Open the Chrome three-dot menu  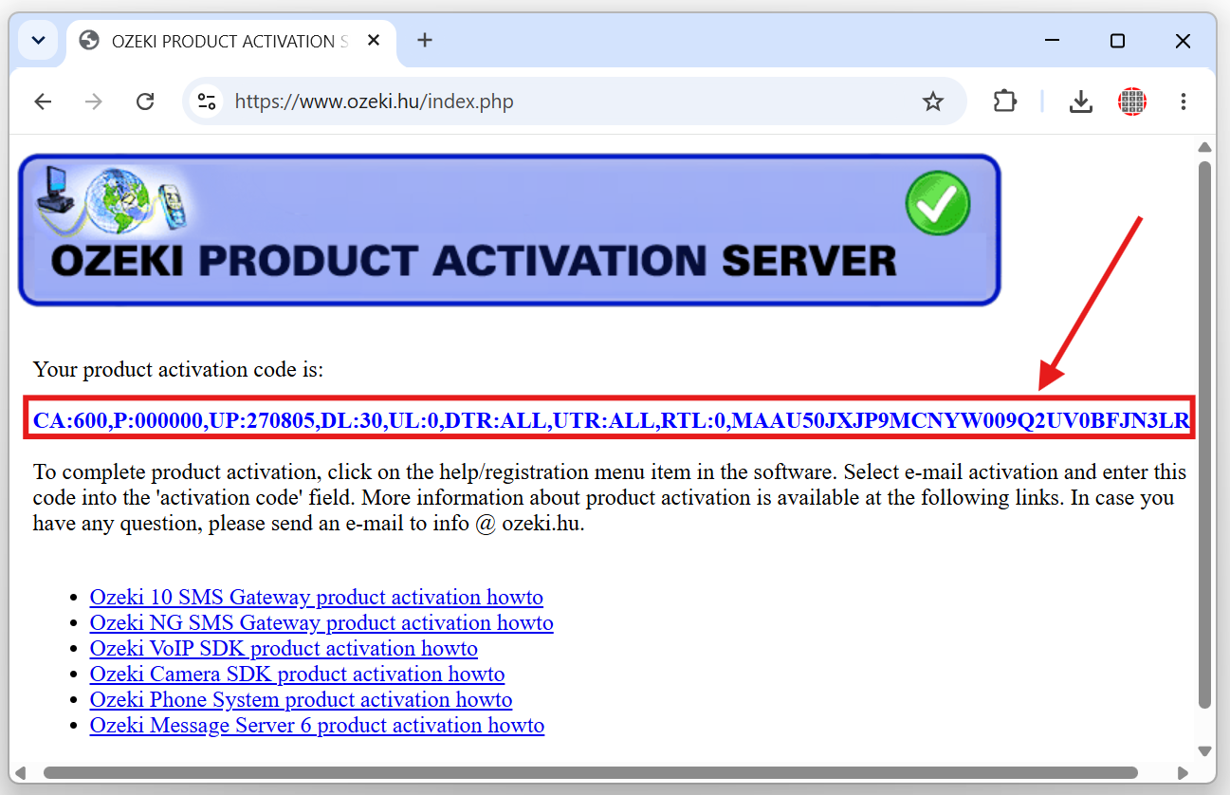pos(1183,102)
